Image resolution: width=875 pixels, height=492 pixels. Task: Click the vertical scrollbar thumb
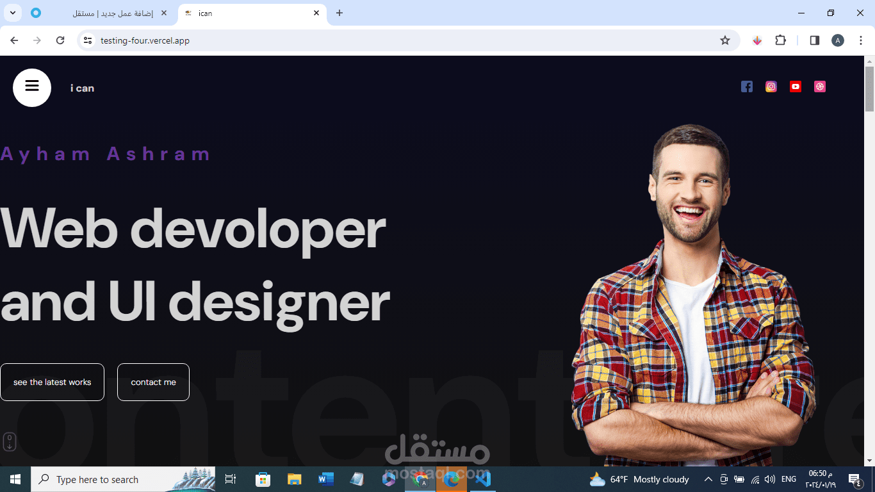coord(869,88)
